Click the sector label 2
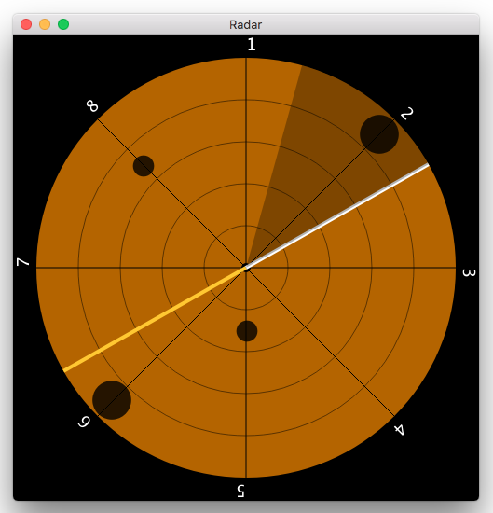The image size is (493, 513). pyautogui.click(x=406, y=114)
